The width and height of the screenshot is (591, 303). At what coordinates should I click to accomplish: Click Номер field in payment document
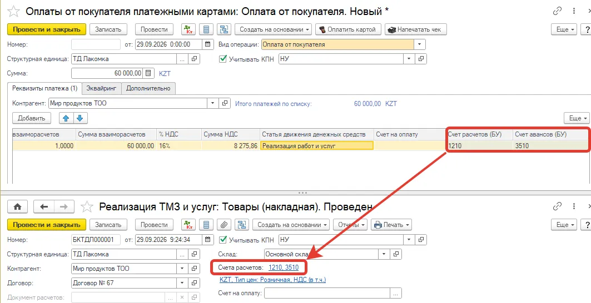pyautogui.click(x=96, y=44)
